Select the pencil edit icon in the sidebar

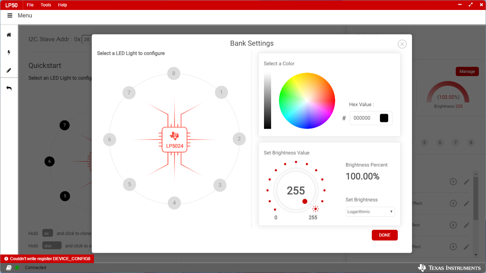click(9, 70)
